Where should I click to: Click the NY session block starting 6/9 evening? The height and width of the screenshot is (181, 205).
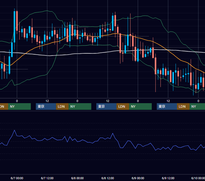point(197,106)
